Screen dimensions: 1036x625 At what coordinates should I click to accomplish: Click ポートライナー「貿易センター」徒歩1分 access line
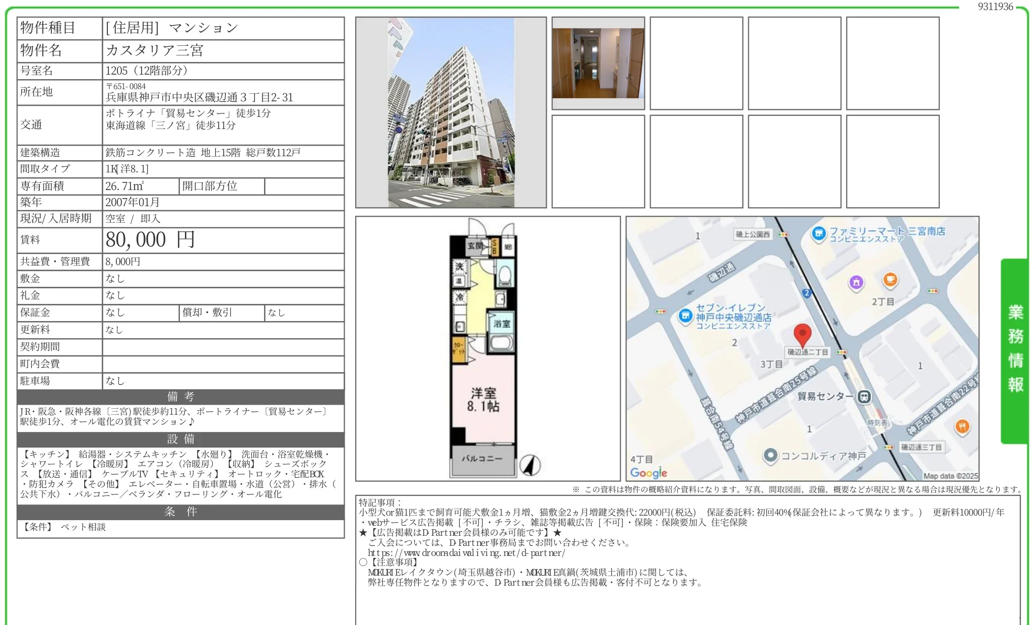pyautogui.click(x=188, y=113)
